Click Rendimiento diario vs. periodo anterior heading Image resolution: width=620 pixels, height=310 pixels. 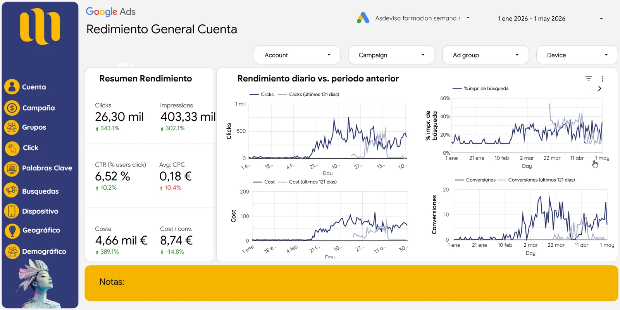[x=318, y=78]
